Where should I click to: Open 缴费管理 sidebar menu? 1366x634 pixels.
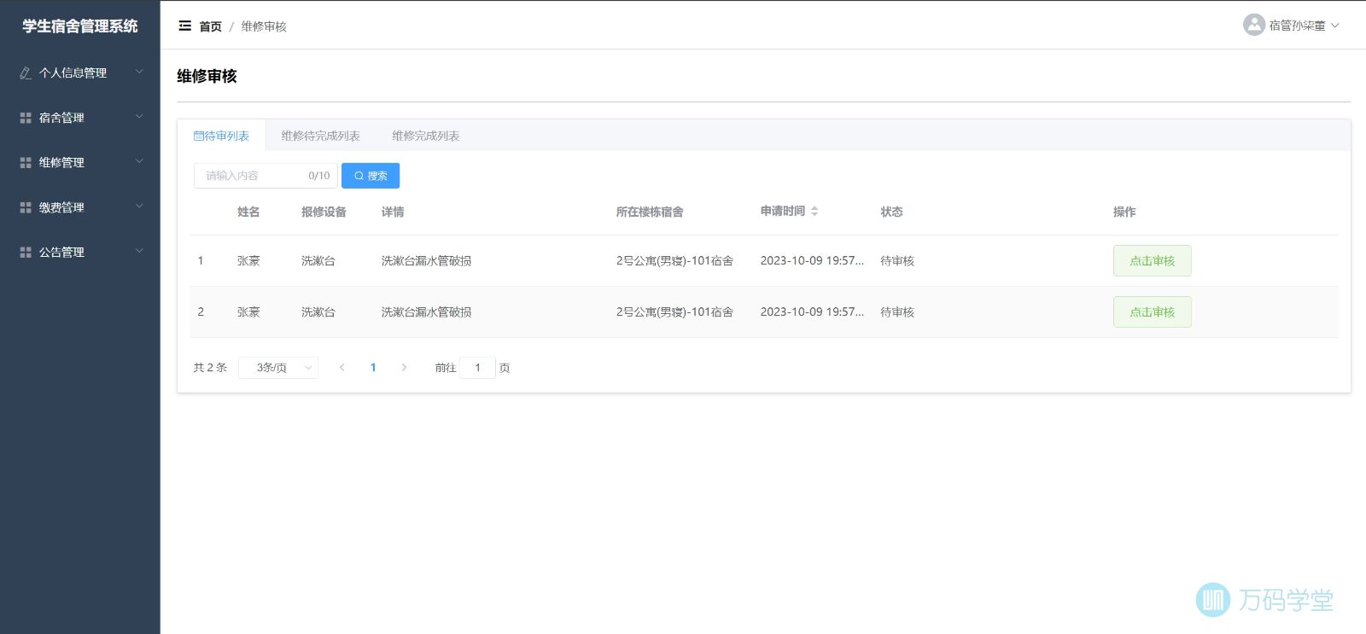(80, 207)
